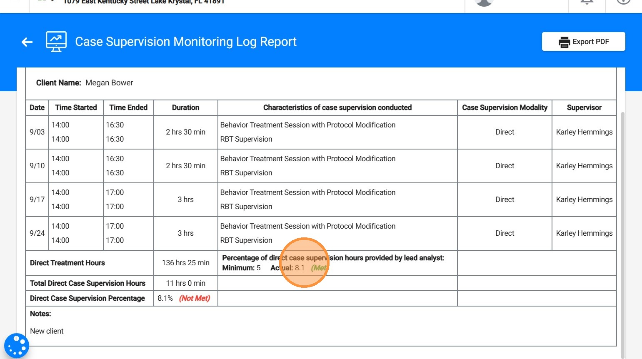The width and height of the screenshot is (642, 359).
Task: Click the printer icon on Export PDF
Action: point(564,42)
